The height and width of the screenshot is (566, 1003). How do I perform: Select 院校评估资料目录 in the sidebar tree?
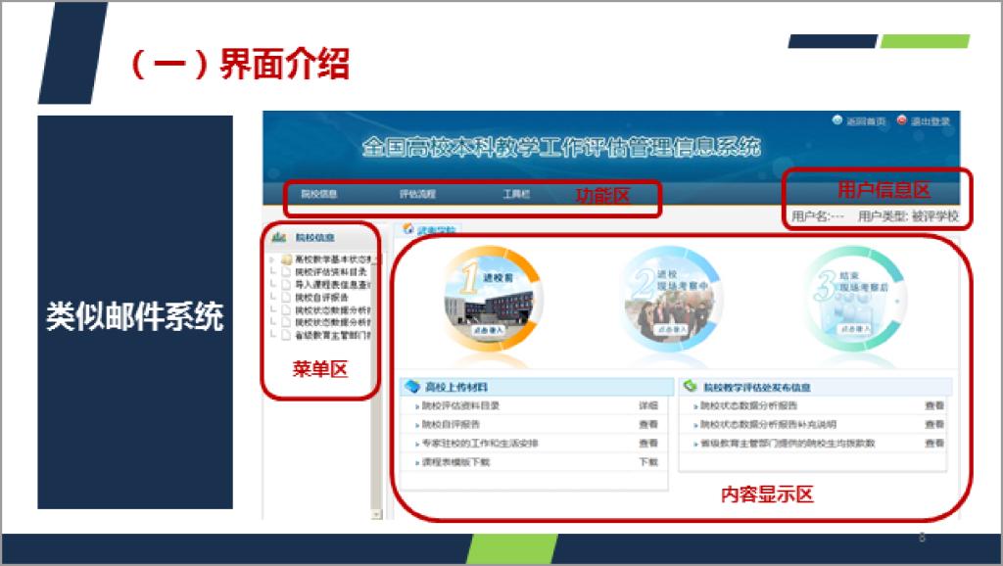pyautogui.click(x=331, y=272)
